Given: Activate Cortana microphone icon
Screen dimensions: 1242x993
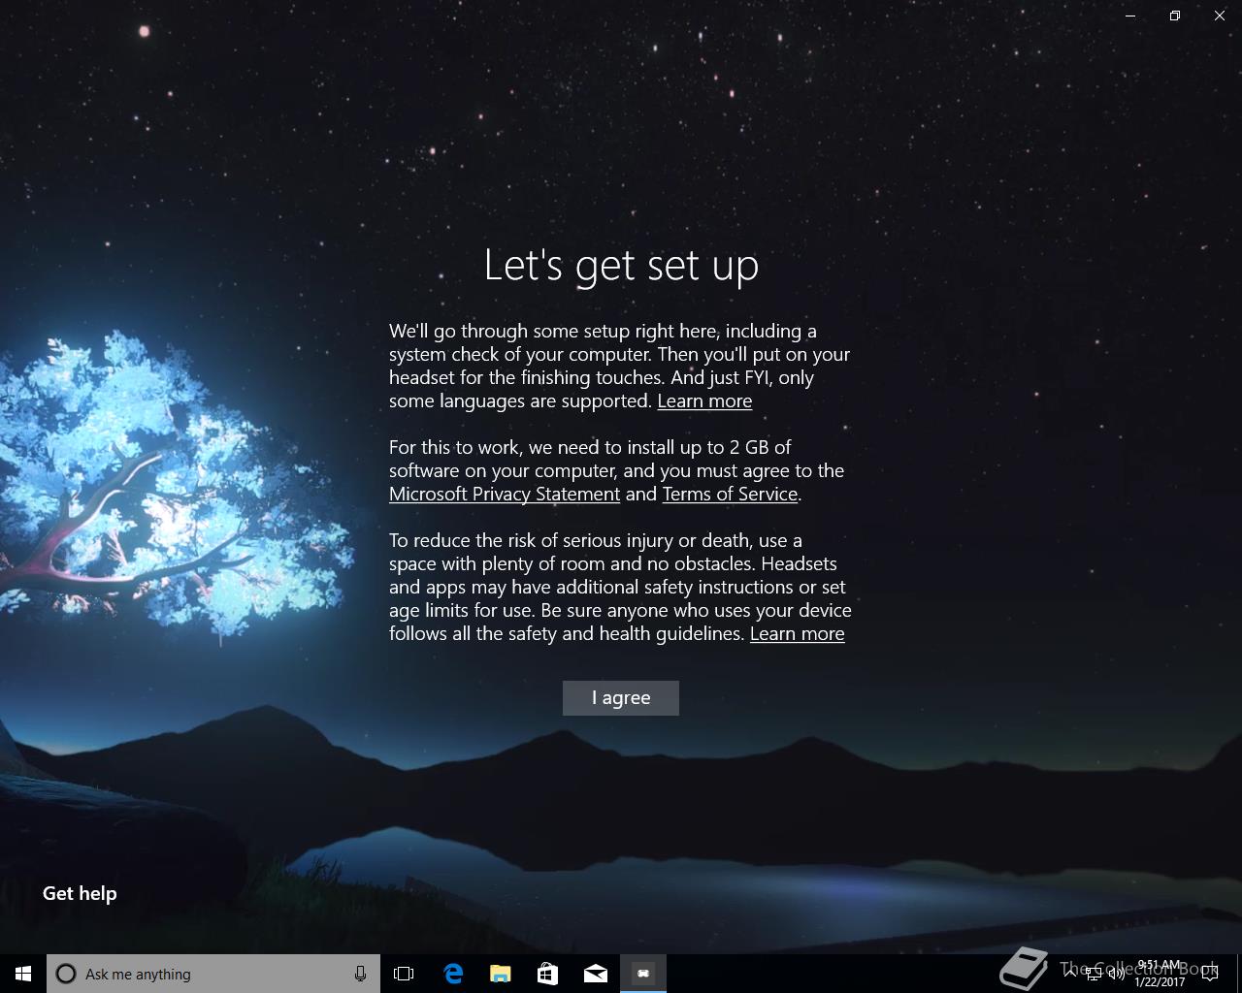Looking at the screenshot, I should coord(360,974).
